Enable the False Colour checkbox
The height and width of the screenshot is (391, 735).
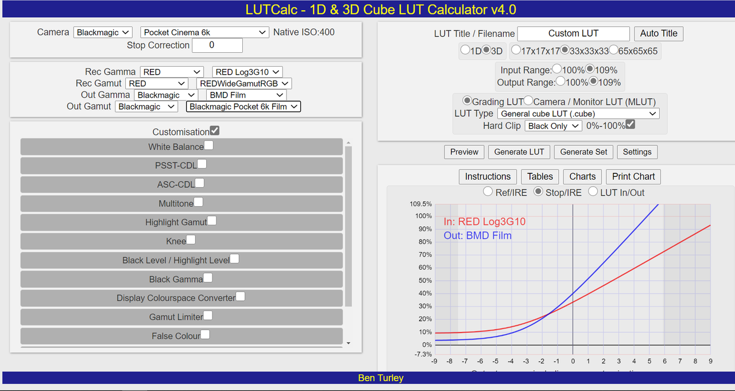point(205,334)
